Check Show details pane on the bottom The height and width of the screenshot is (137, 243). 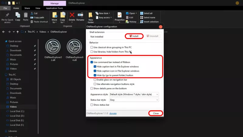92,88
